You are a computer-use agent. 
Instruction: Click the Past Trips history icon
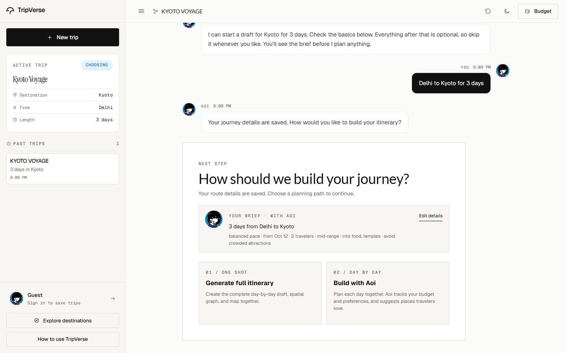(9, 144)
